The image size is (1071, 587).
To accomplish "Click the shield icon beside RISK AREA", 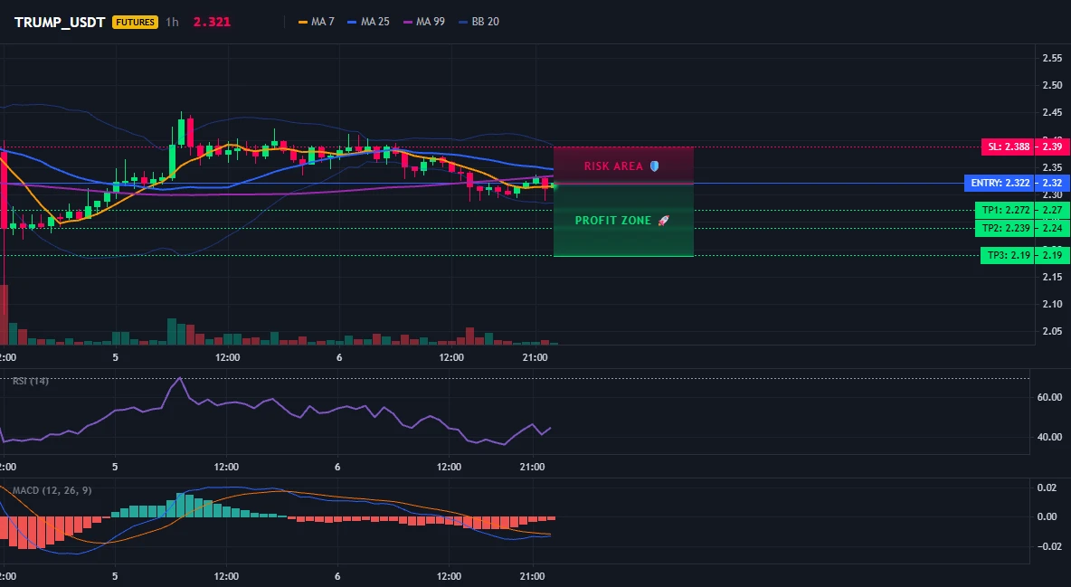I will click(654, 166).
